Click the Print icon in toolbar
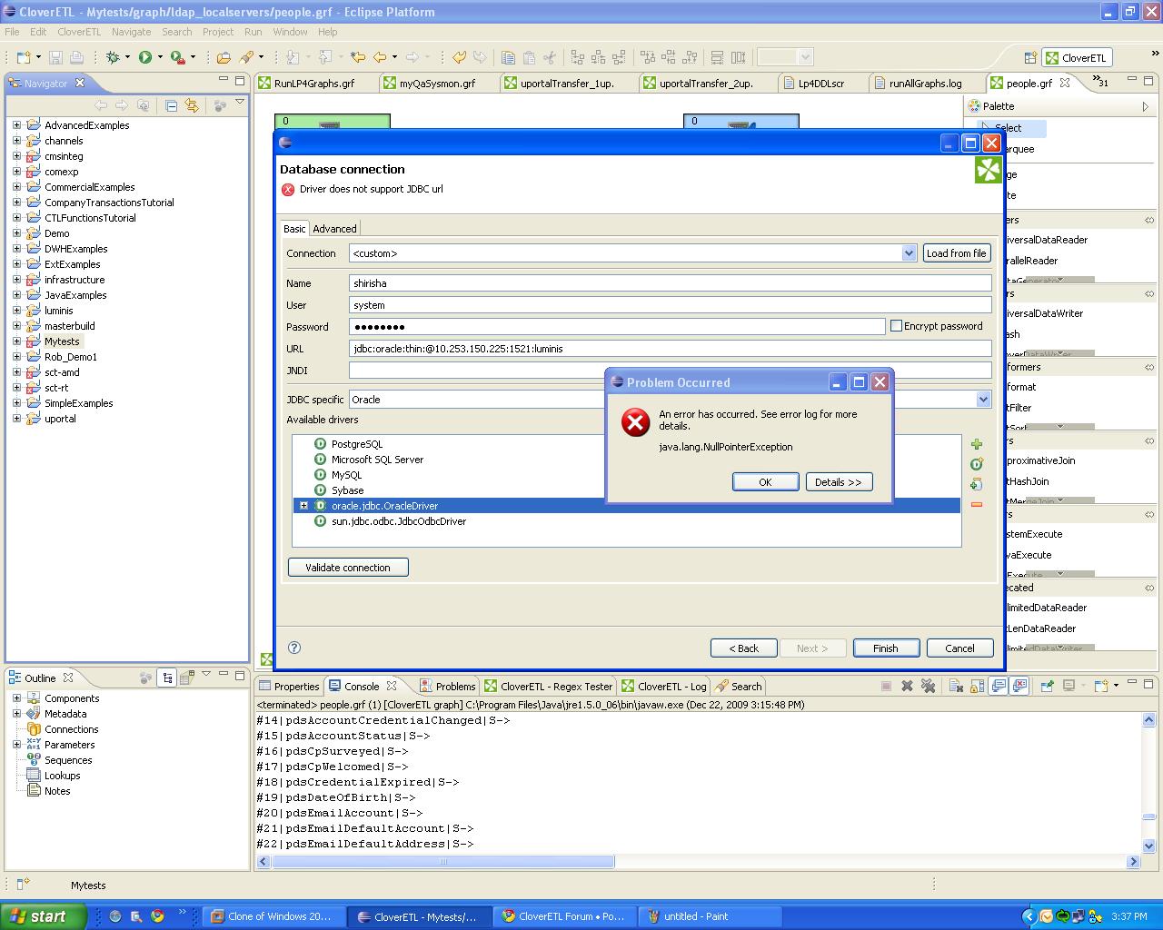 click(x=76, y=57)
